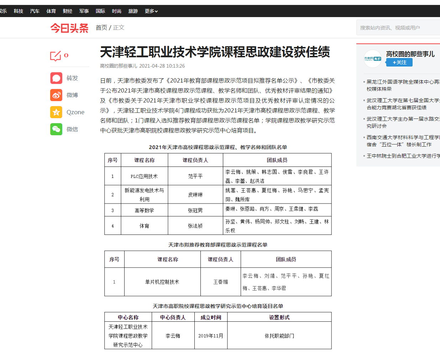The height and width of the screenshot is (353, 440).
Task: Follow the author with +关注 button
Action: point(399,63)
